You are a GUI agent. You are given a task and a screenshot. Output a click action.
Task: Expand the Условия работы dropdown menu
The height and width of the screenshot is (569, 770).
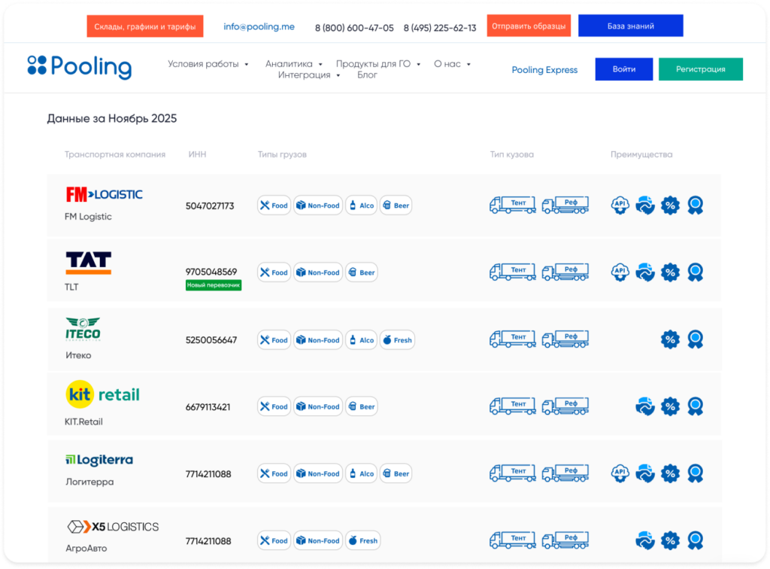tap(208, 64)
